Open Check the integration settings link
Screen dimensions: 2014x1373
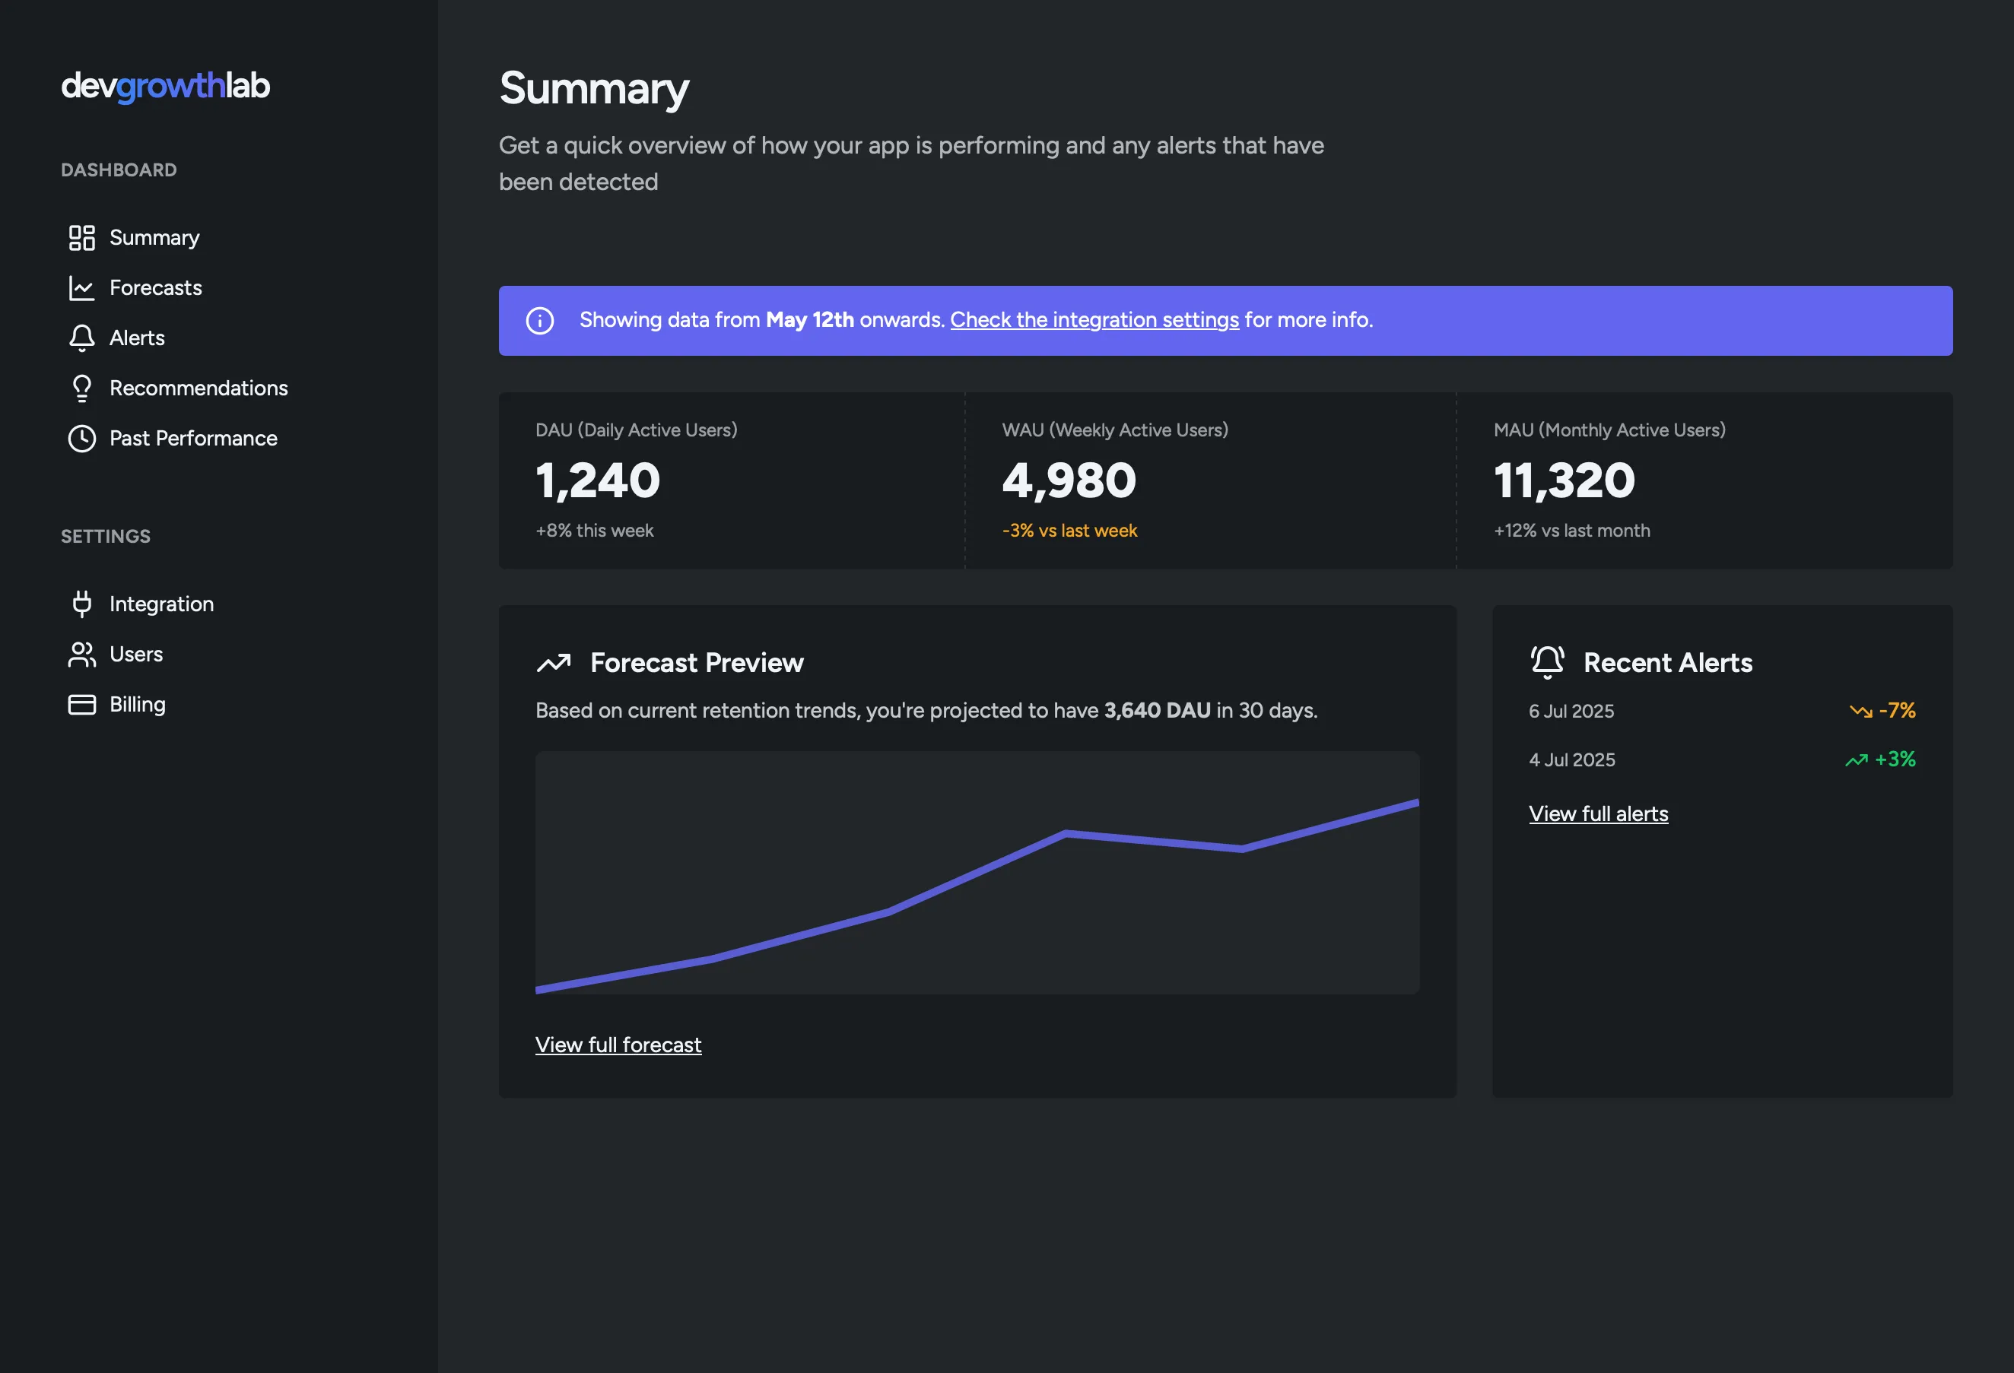tap(1094, 319)
